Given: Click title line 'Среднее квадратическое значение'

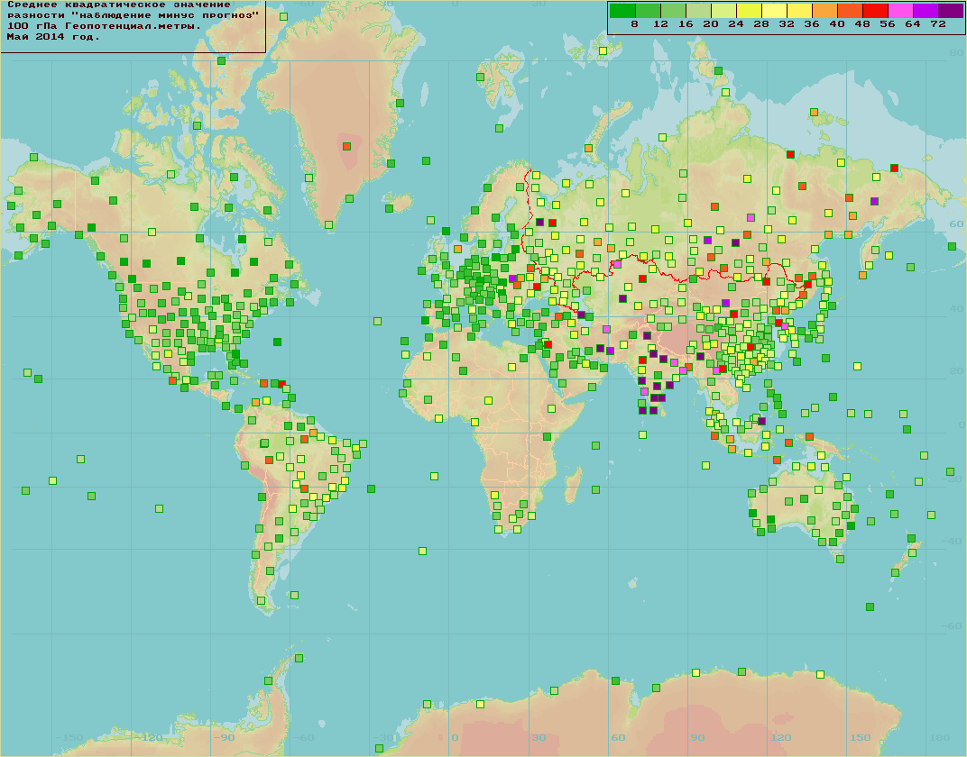Looking at the screenshot, I should [119, 5].
